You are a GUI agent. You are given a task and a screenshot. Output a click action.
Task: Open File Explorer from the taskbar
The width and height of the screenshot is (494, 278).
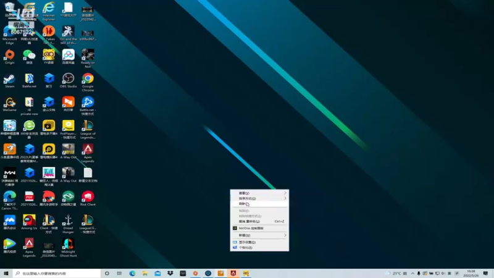(145, 273)
